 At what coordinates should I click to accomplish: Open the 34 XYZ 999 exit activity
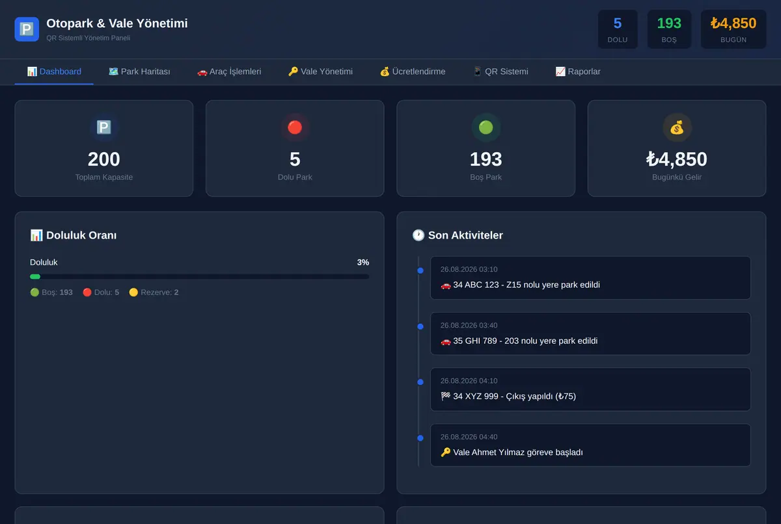pos(590,389)
